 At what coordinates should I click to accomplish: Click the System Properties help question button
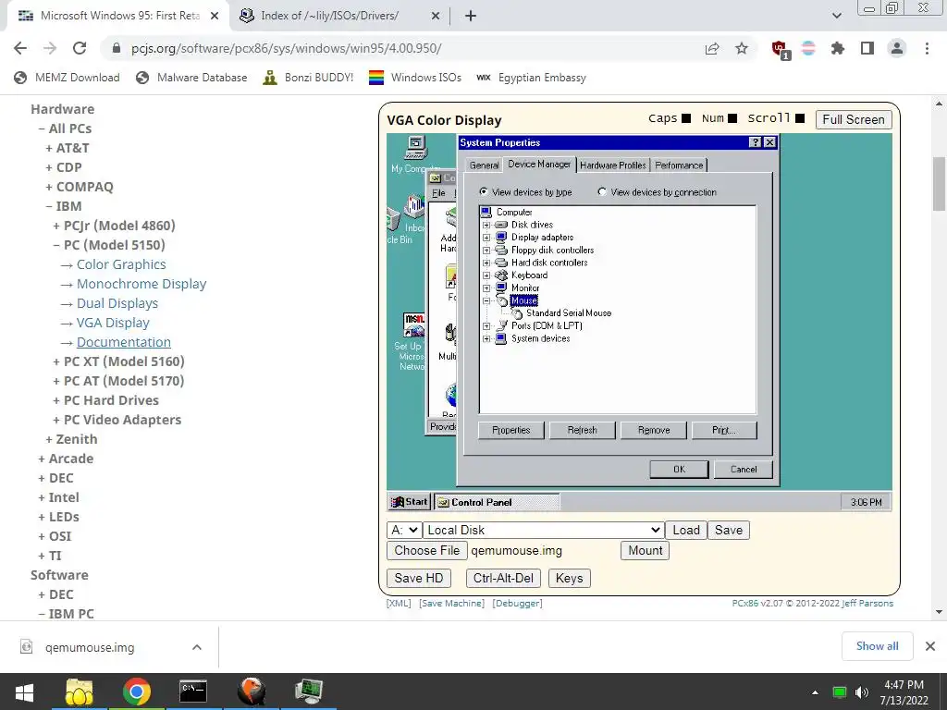755,142
